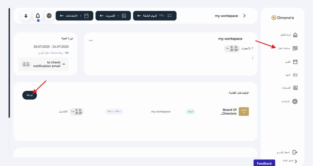The height and width of the screenshot is (166, 313).
Task: Click the notification bell icon
Action: (38, 16)
